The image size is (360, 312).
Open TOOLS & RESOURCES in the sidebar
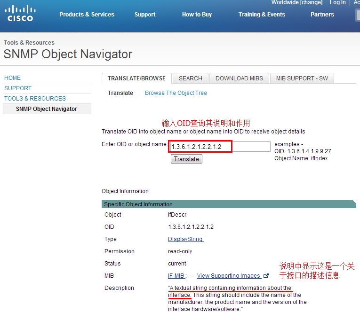click(35, 99)
